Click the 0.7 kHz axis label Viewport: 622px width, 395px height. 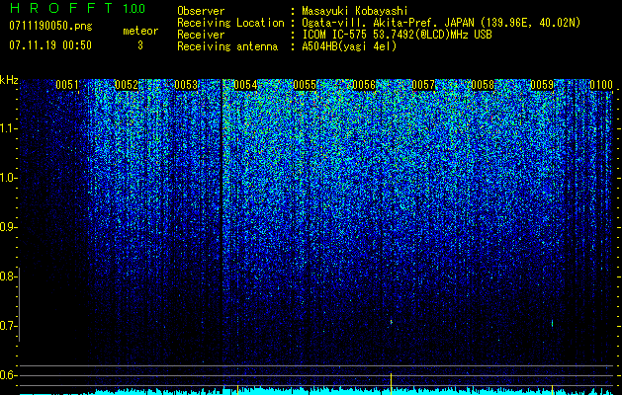(8, 326)
